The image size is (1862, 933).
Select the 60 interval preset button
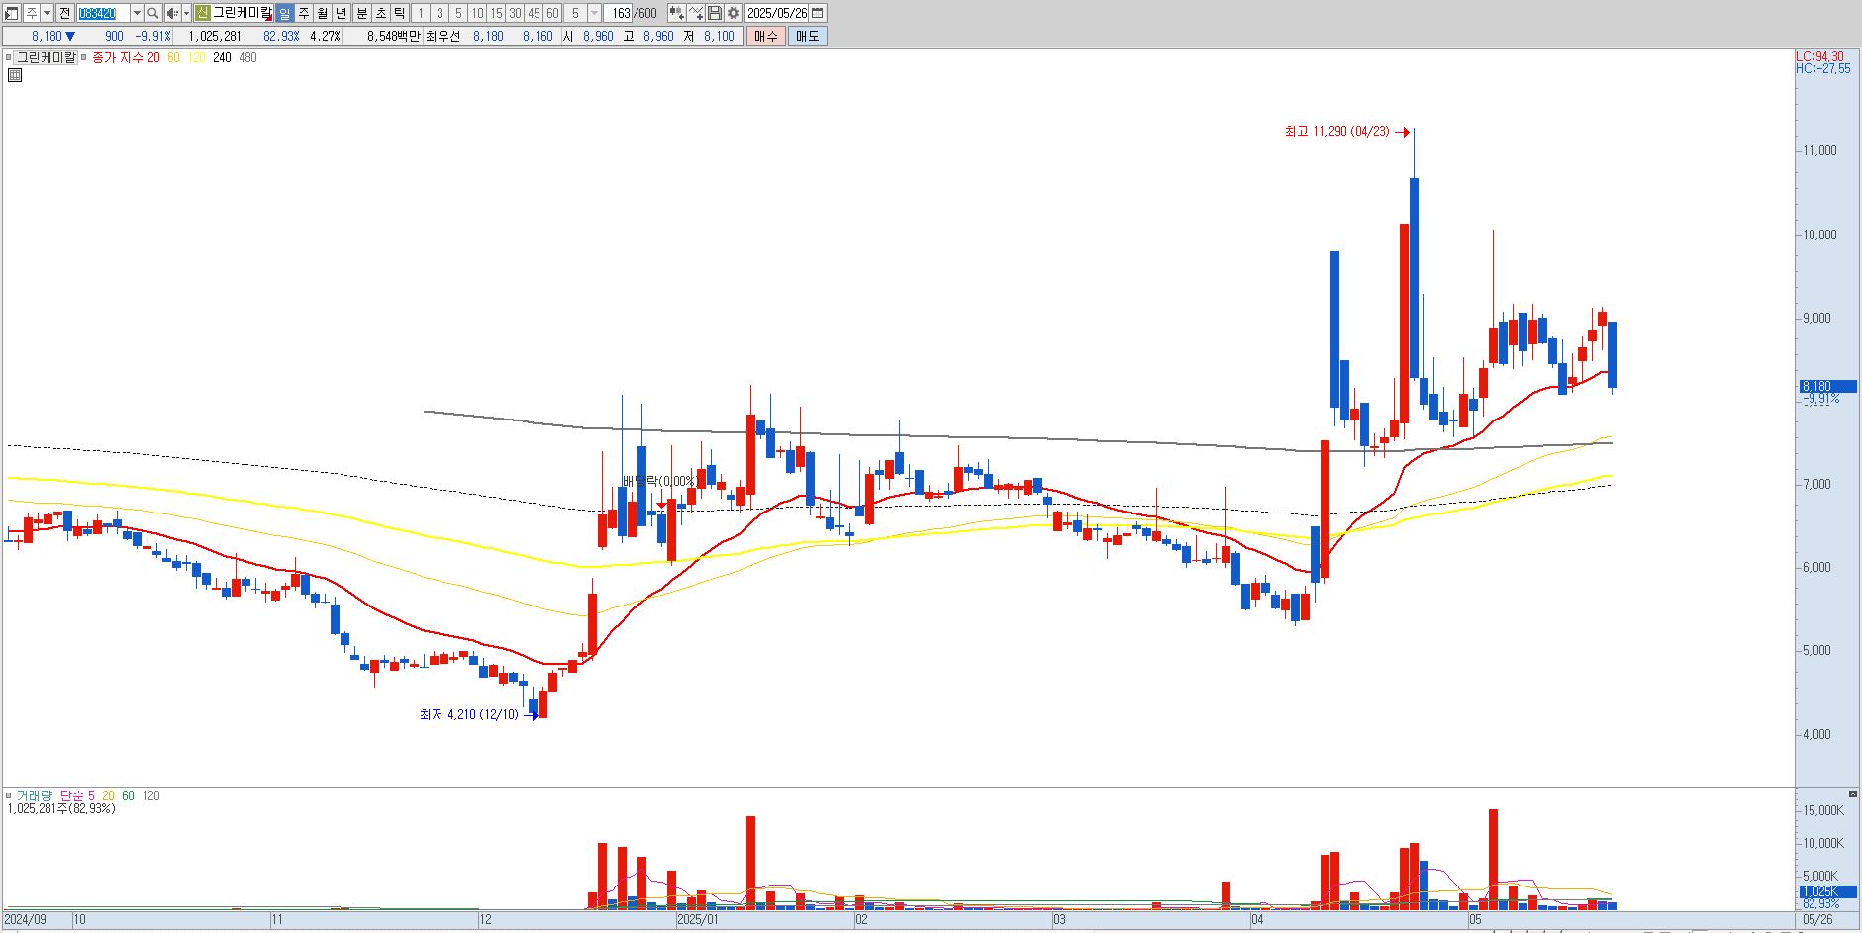point(552,13)
